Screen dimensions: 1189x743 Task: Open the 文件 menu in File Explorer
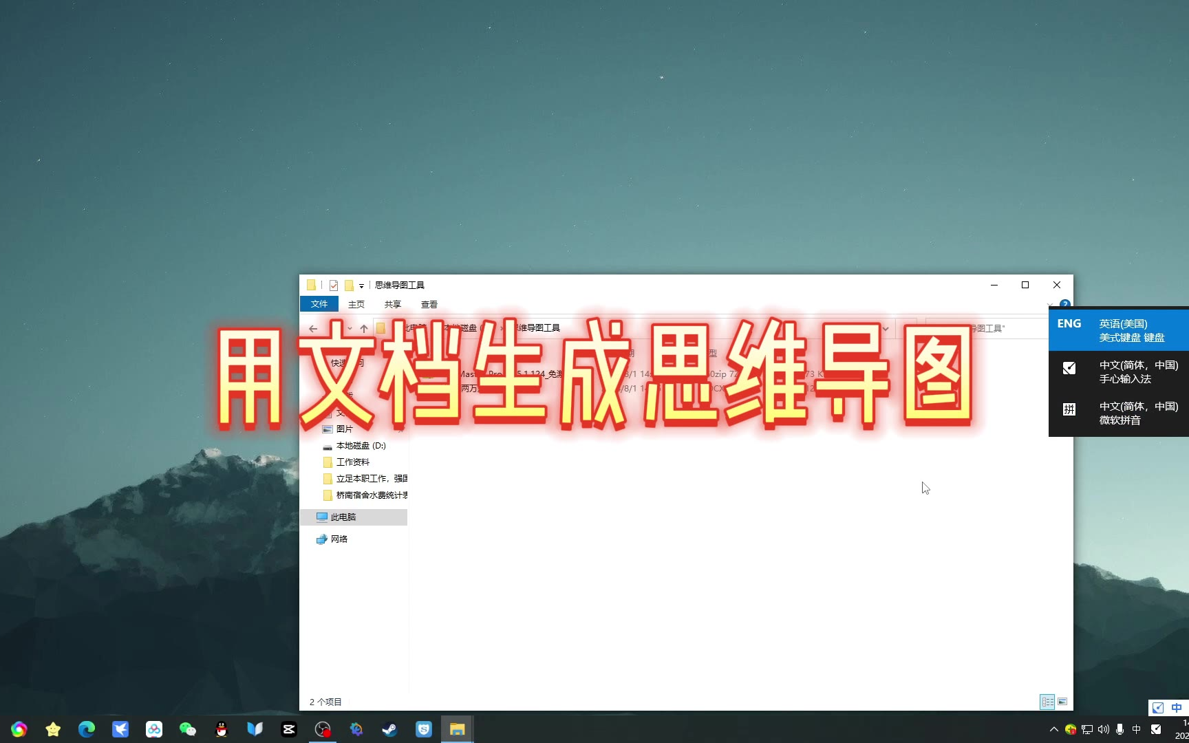tap(319, 304)
